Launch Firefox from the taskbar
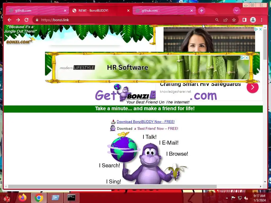 22,198
